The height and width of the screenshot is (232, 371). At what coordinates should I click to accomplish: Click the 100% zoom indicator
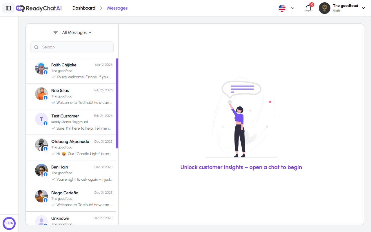point(9,223)
